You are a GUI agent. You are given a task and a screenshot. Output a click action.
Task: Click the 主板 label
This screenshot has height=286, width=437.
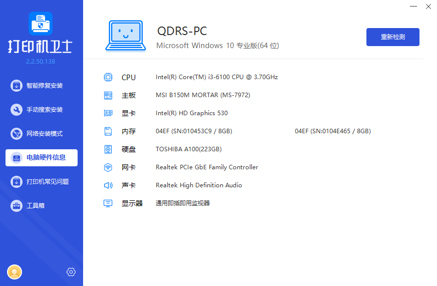[x=129, y=95]
